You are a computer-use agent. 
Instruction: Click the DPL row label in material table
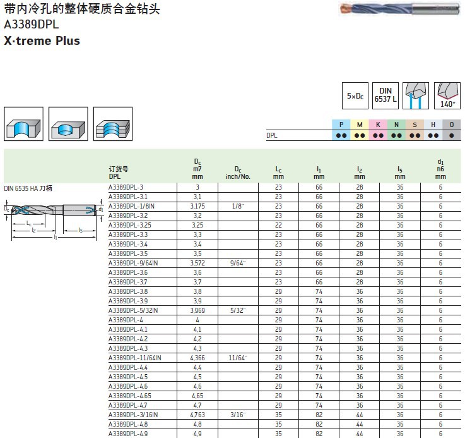point(272,135)
